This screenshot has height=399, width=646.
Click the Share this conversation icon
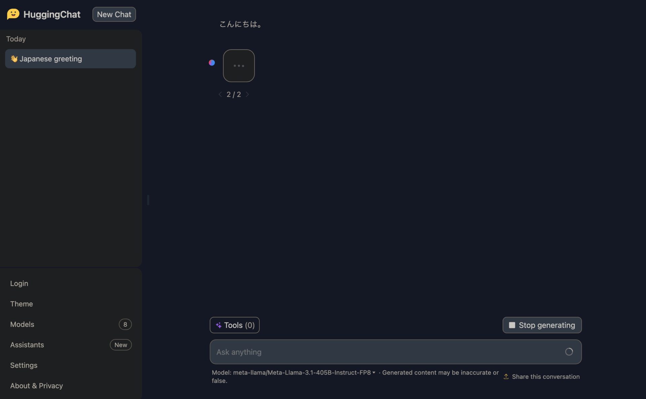(x=506, y=376)
